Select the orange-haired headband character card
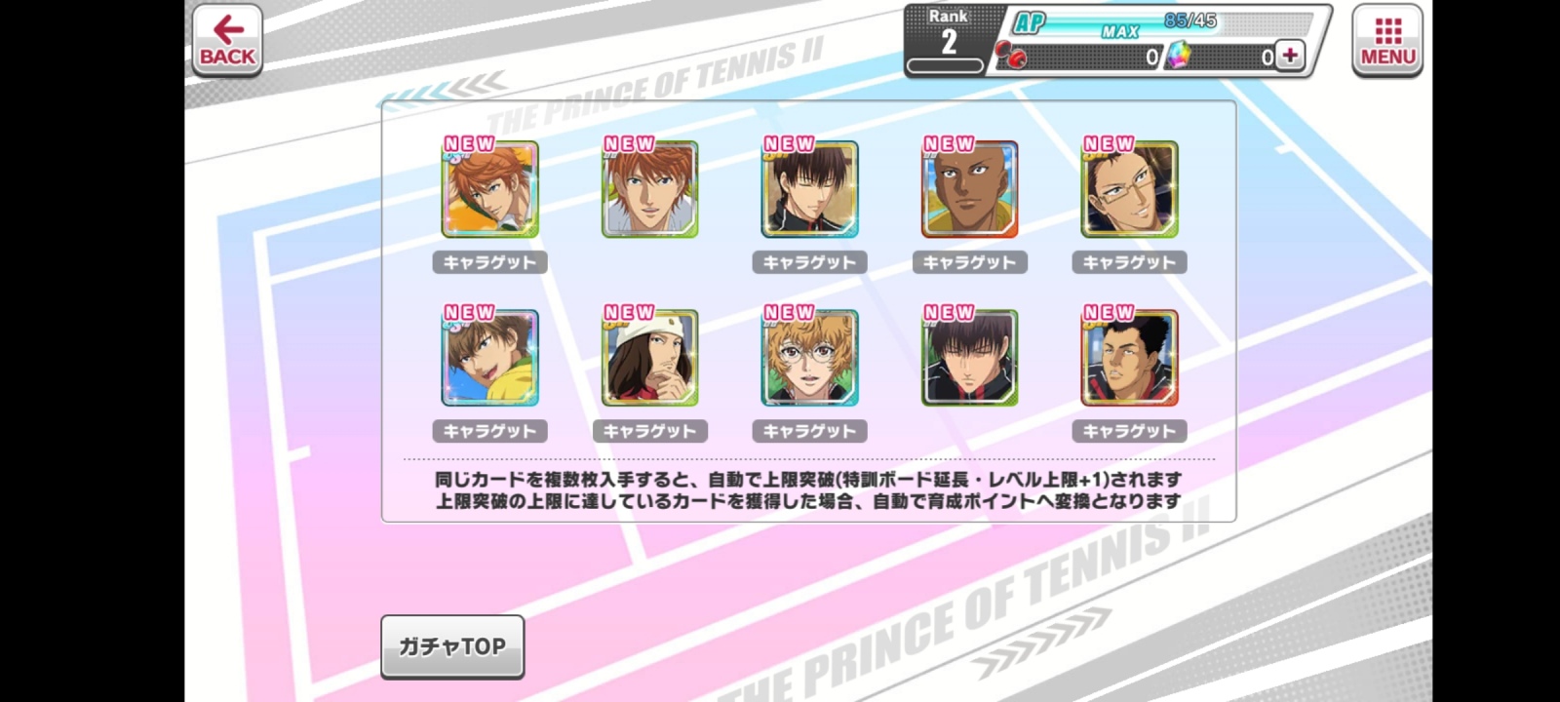 pyautogui.click(x=489, y=189)
